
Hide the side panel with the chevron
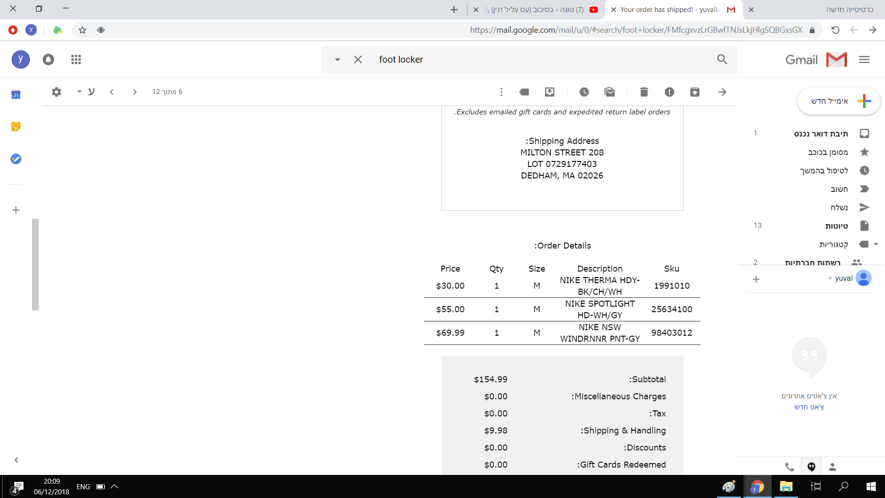point(16,460)
